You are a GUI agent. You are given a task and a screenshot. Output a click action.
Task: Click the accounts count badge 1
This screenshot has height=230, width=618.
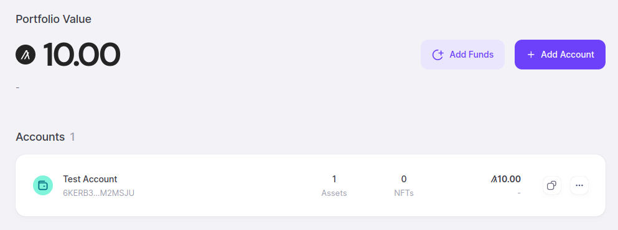(x=73, y=137)
